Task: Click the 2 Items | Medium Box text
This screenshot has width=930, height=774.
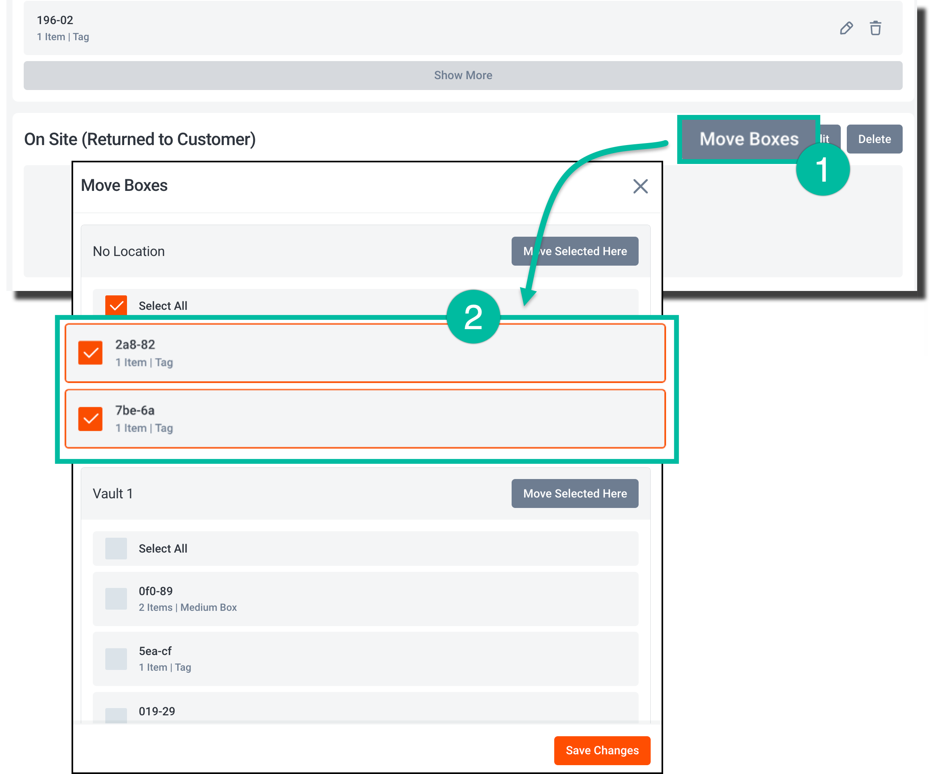Action: pos(188,608)
